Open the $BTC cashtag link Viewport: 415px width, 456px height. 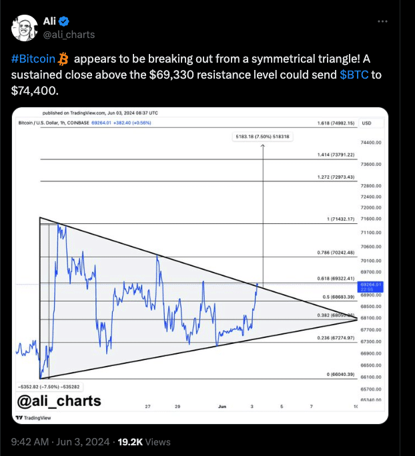click(x=354, y=75)
